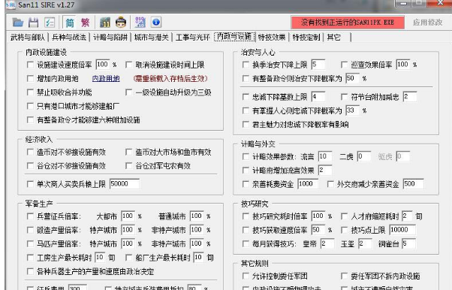
Task: Enable 造币对大市场和鱼市有效 checkbox
Action: 129,152
